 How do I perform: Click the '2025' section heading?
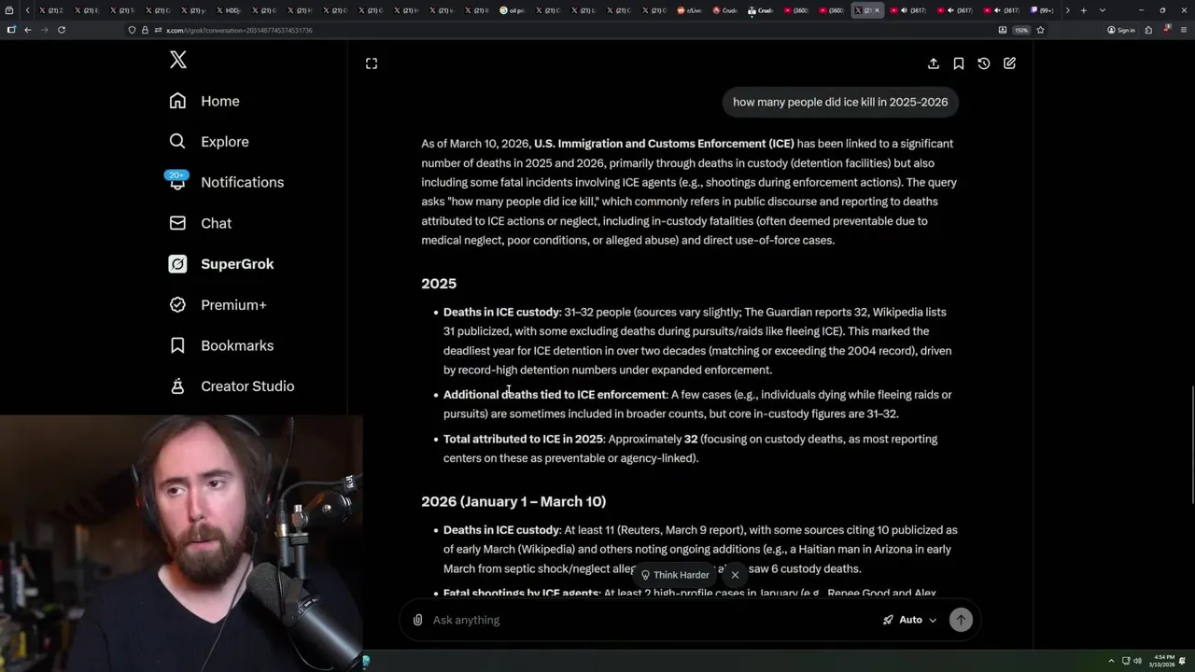coord(439,284)
